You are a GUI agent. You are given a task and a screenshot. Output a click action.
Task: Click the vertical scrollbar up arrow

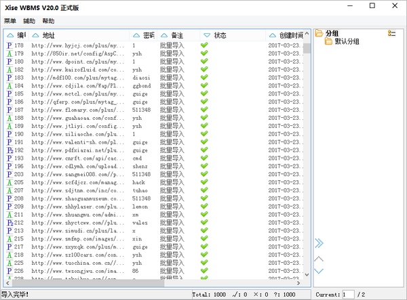(307, 33)
